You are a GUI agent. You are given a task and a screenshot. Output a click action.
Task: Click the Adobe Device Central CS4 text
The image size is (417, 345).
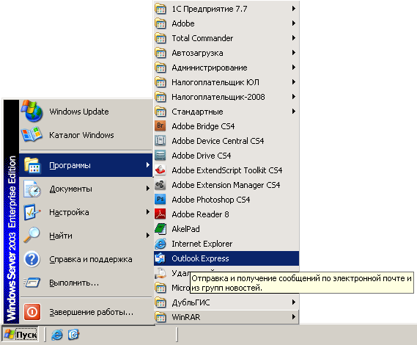(x=218, y=141)
